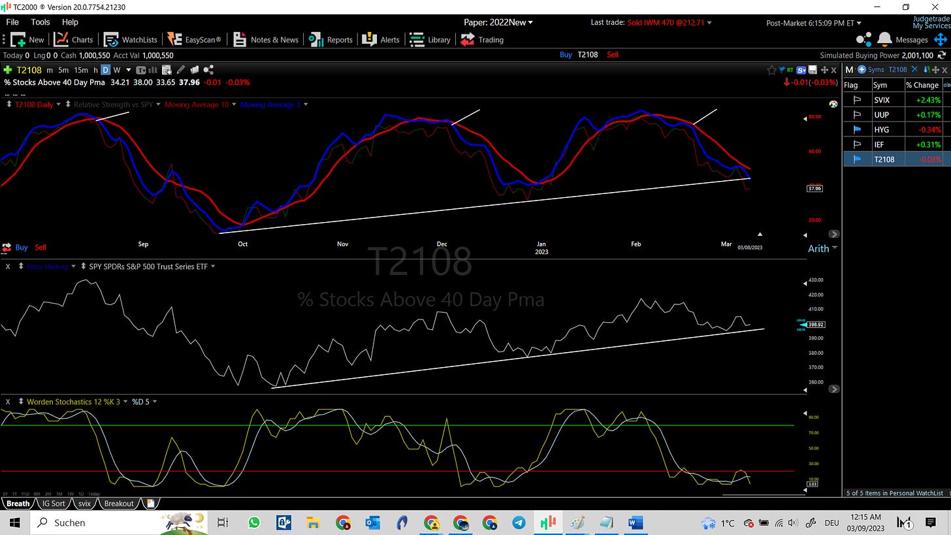Screen dimensions: 951x535
Task: Open Price History dropdown in SPY pane
Action: [x=73, y=267]
